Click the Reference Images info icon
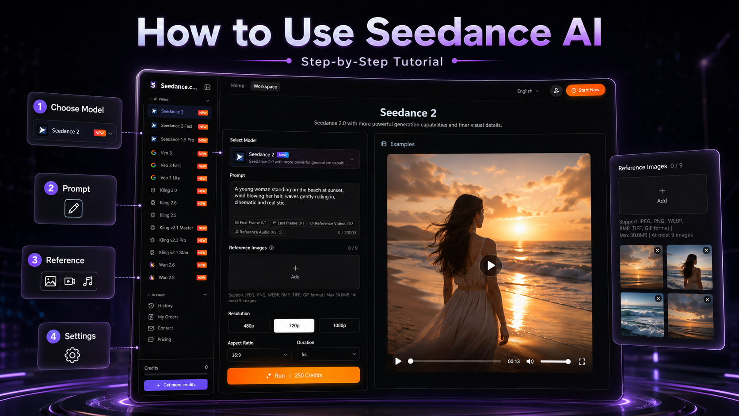739x416 pixels. tap(271, 248)
